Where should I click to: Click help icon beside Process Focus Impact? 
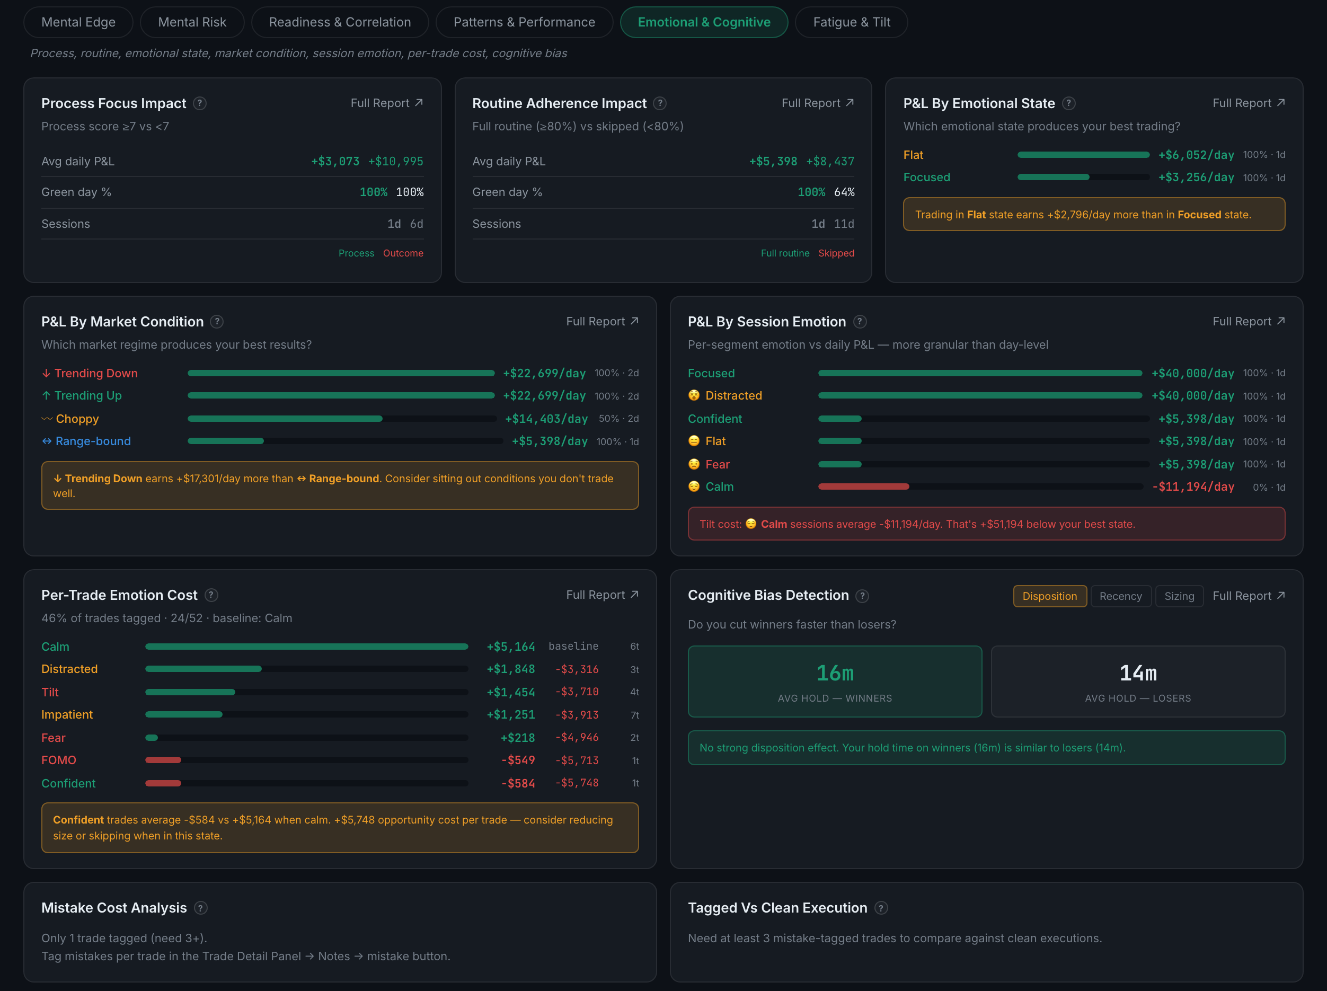coord(200,103)
